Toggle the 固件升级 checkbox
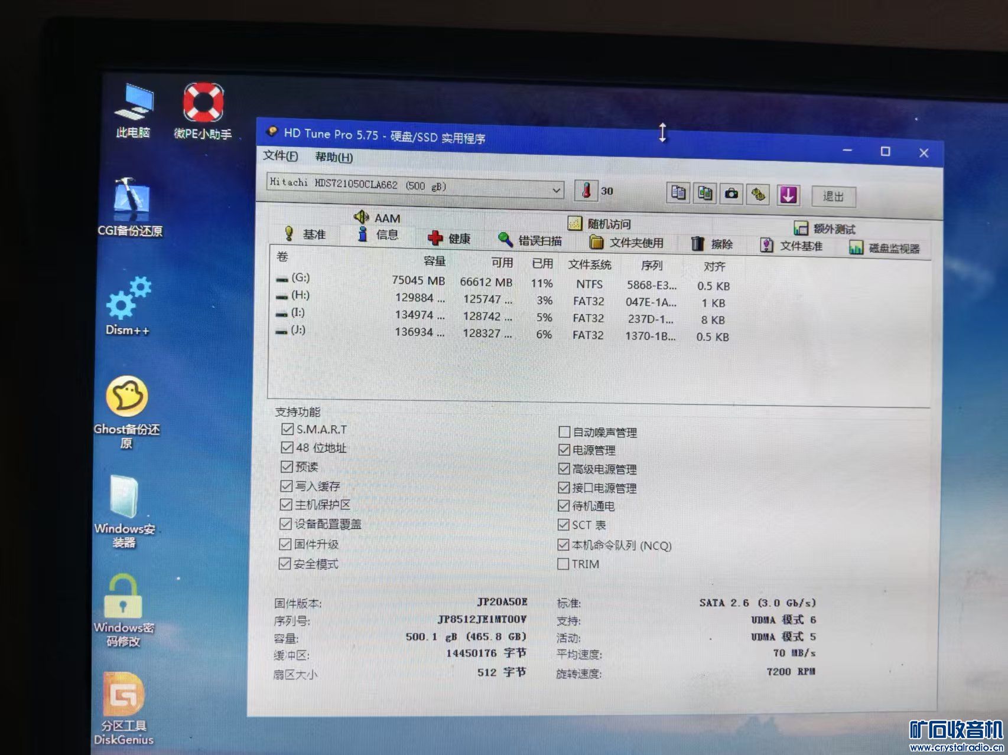The width and height of the screenshot is (1008, 755). pos(285,544)
